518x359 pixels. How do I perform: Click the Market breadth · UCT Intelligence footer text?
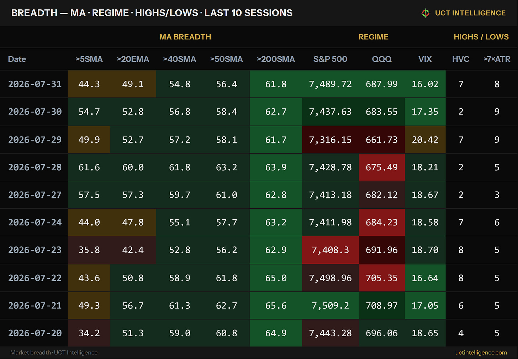point(54,353)
